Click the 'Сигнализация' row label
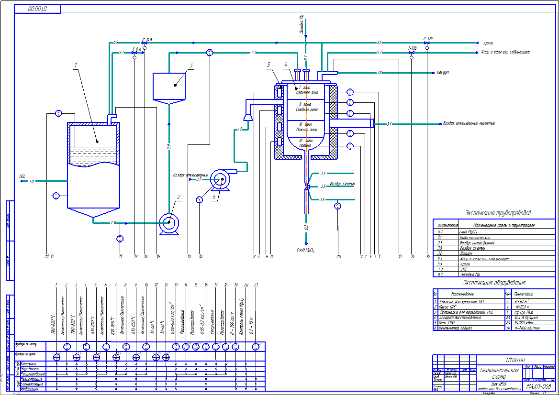559x395 pixels. (32, 384)
